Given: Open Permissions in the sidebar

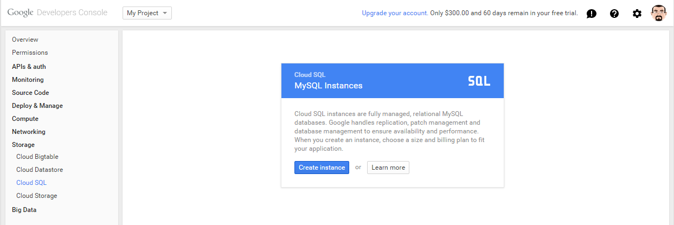Looking at the screenshot, I should tap(30, 53).
